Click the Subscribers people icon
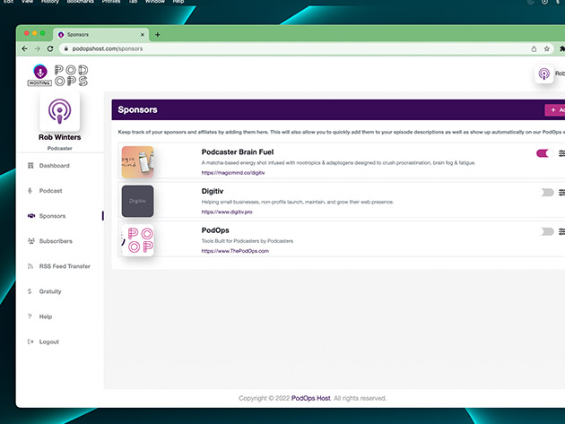565x424 pixels. 30,241
